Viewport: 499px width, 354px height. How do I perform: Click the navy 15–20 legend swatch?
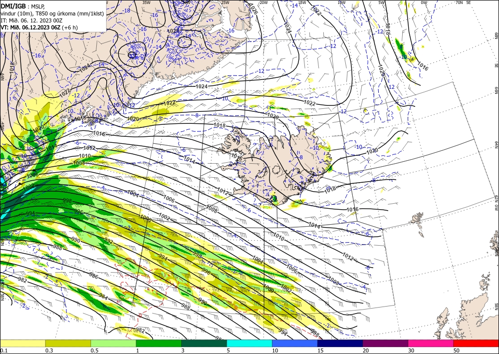coord(340,343)
